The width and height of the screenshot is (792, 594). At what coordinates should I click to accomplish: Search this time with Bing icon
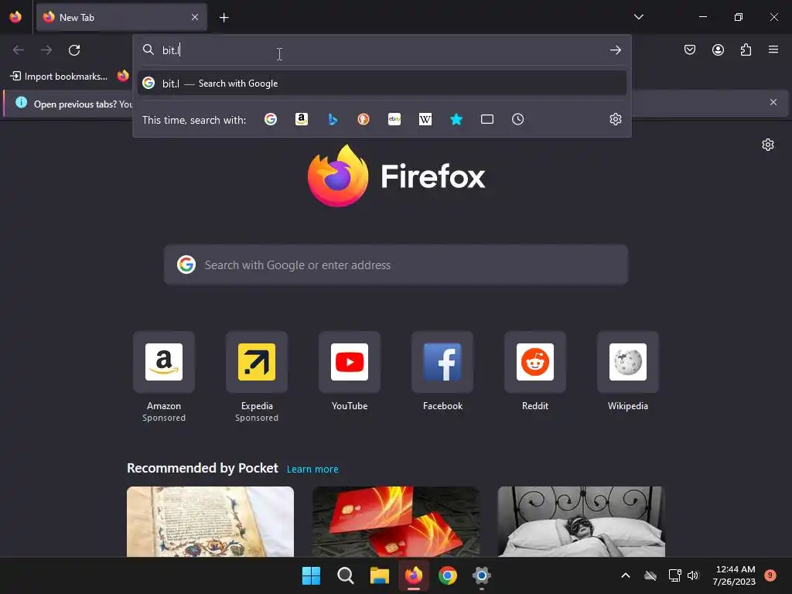pyautogui.click(x=333, y=119)
